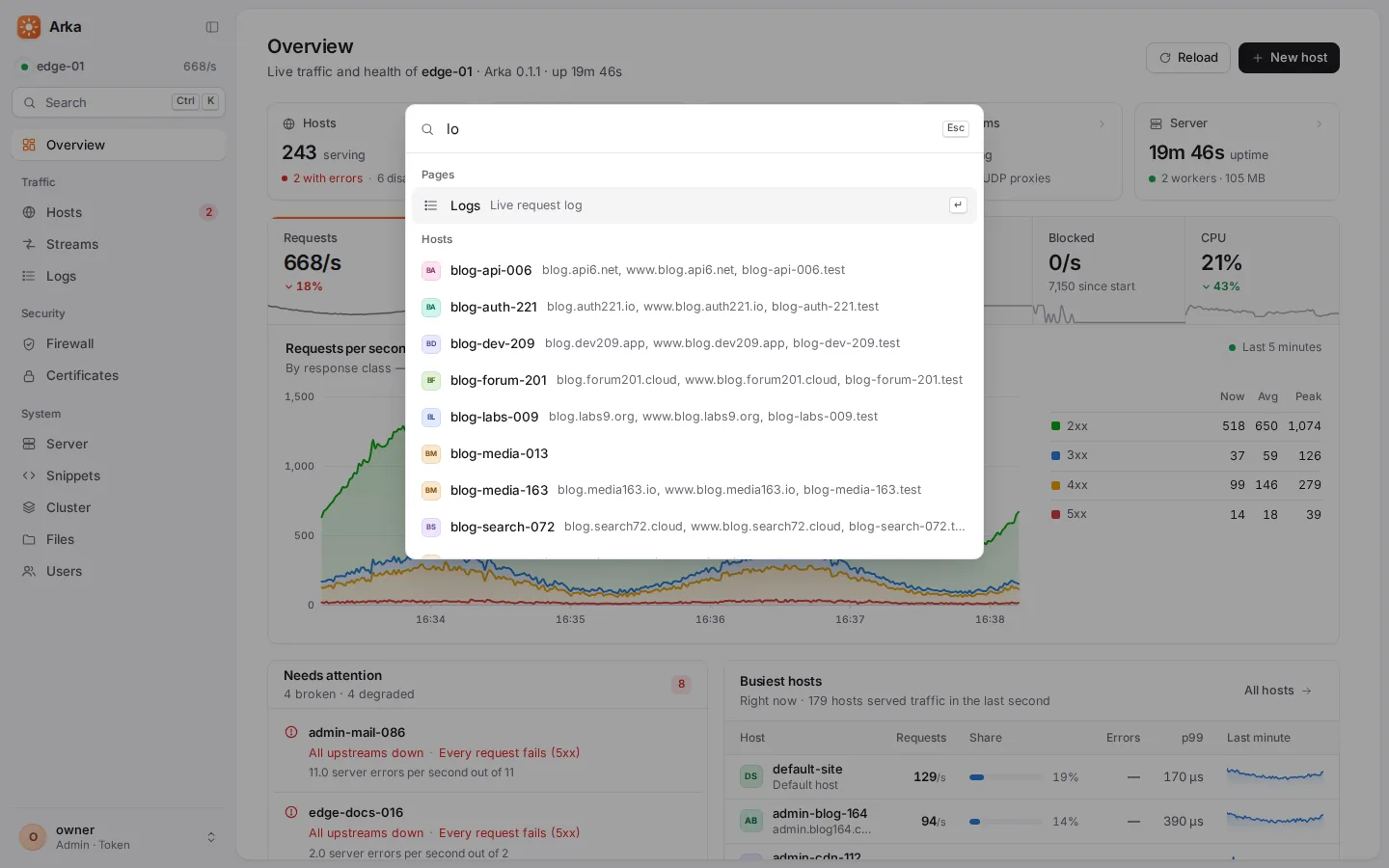Image resolution: width=1389 pixels, height=868 pixels.
Task: Click the Snippets code icon
Action: pyautogui.click(x=29, y=476)
